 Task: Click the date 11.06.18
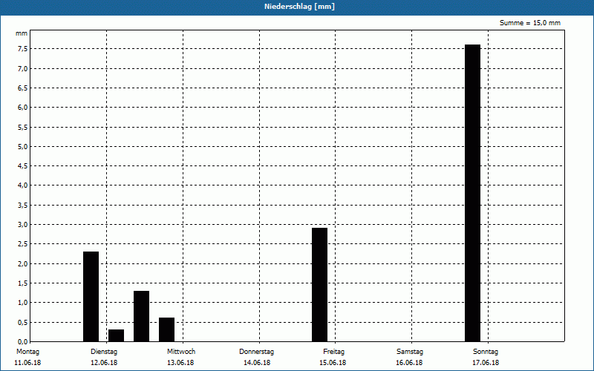[27, 363]
